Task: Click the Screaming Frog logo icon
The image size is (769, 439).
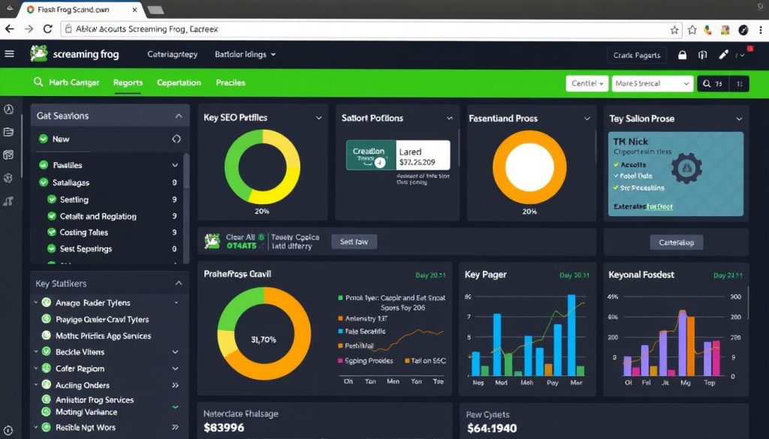Action: point(38,54)
